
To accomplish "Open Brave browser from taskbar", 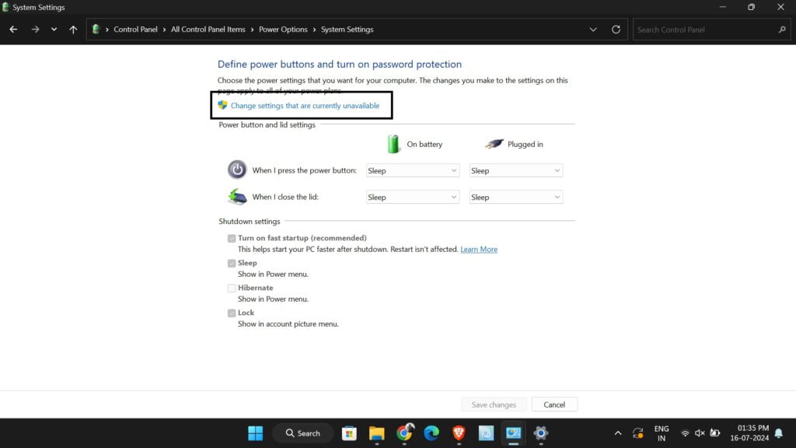I will click(x=459, y=433).
